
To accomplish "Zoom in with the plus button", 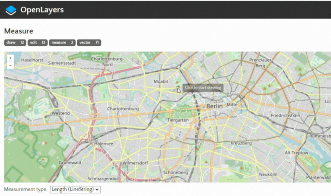I will click(10, 58).
